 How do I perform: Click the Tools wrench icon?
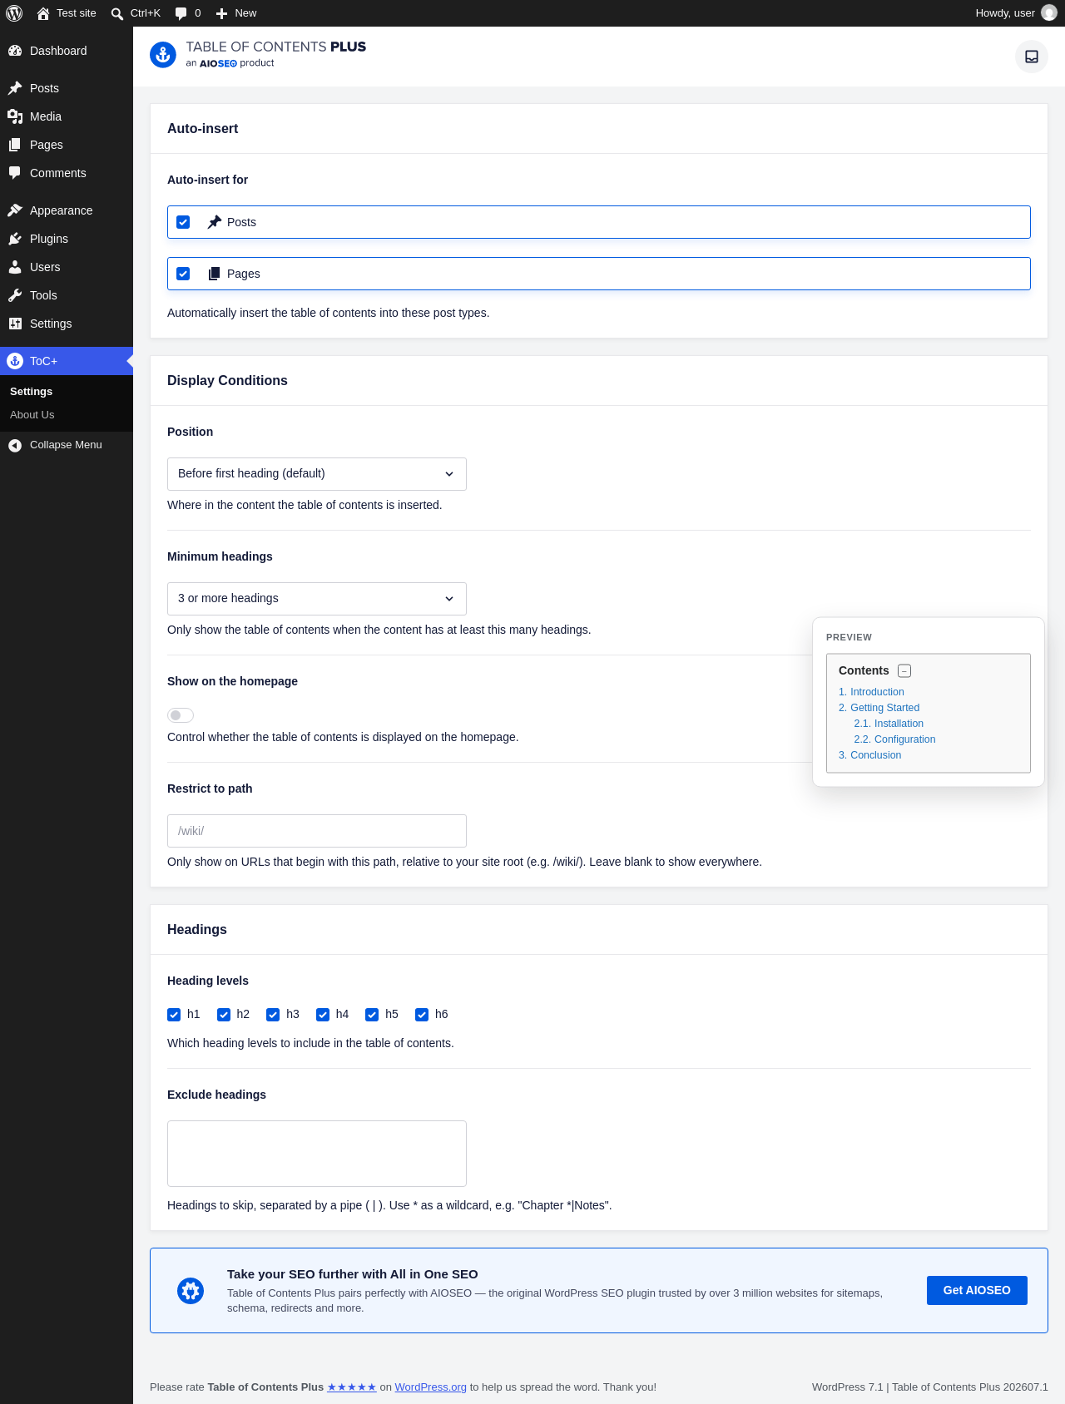(x=15, y=295)
